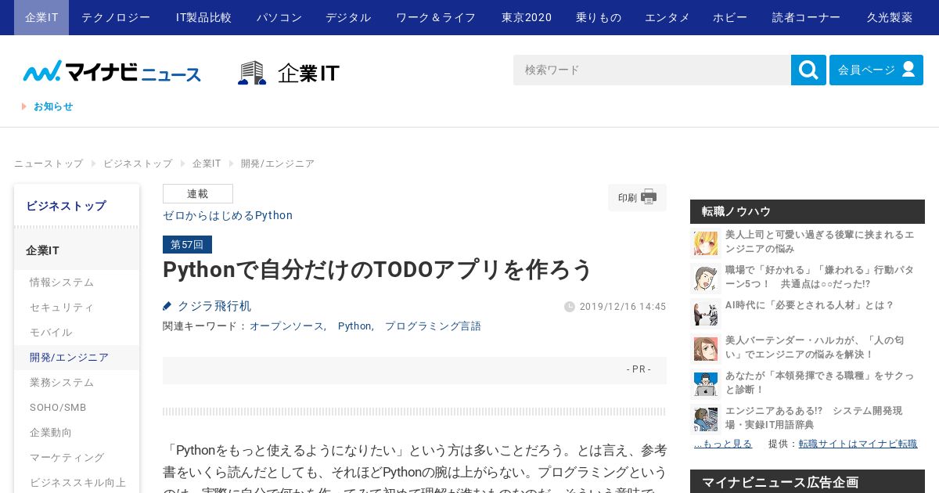Go to ビジネストップ breadcrumb
This screenshot has width=939, height=493.
pos(138,164)
